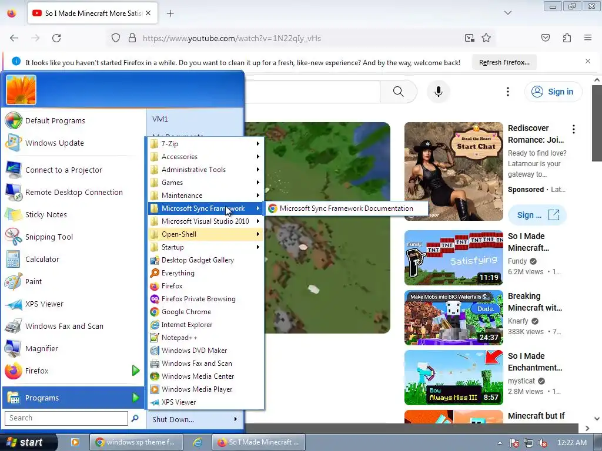Screen dimensions: 602x451
Task: Click the taskbar clock showing 12:22 AM
Action: (x=571, y=443)
